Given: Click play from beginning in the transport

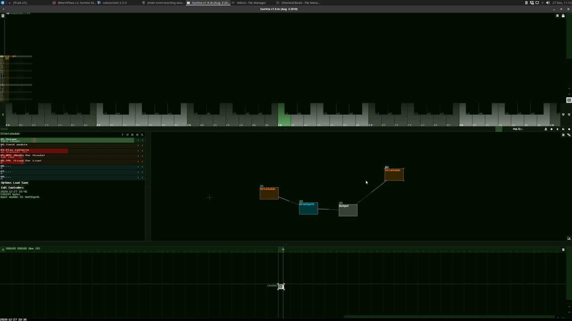Looking at the screenshot, I should pos(551,129).
